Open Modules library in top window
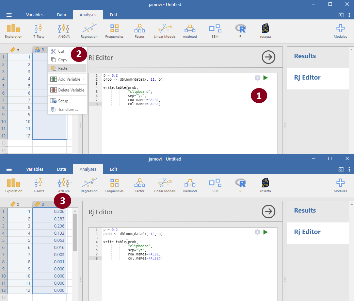Screen dimensions: 354x301 [x=340, y=31]
